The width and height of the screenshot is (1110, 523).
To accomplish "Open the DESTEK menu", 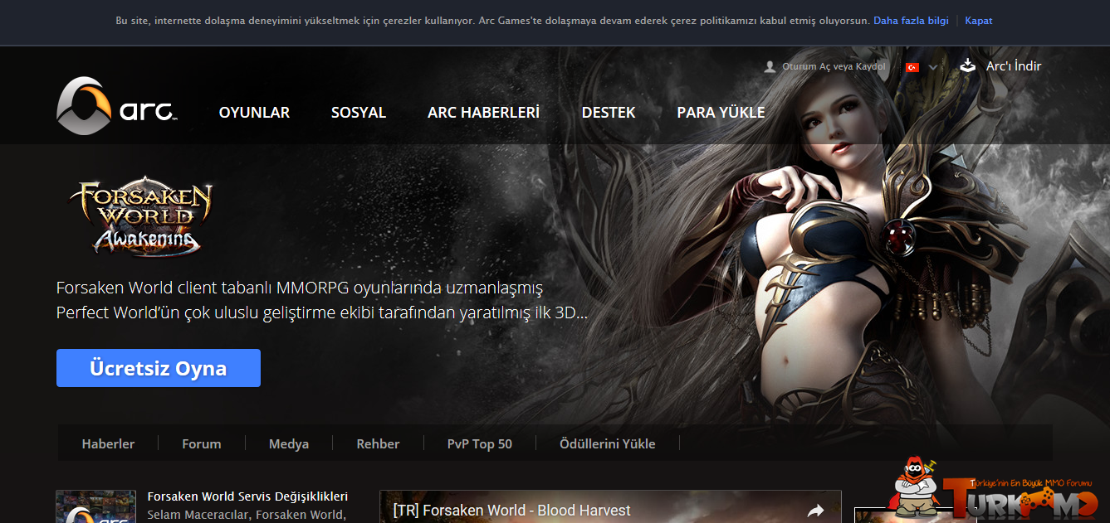I will [x=609, y=113].
